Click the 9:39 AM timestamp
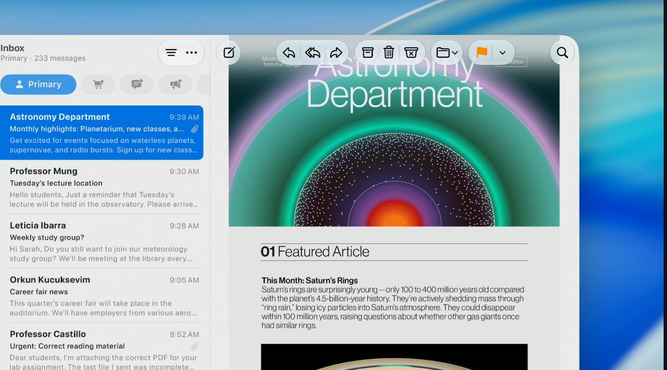 click(184, 117)
